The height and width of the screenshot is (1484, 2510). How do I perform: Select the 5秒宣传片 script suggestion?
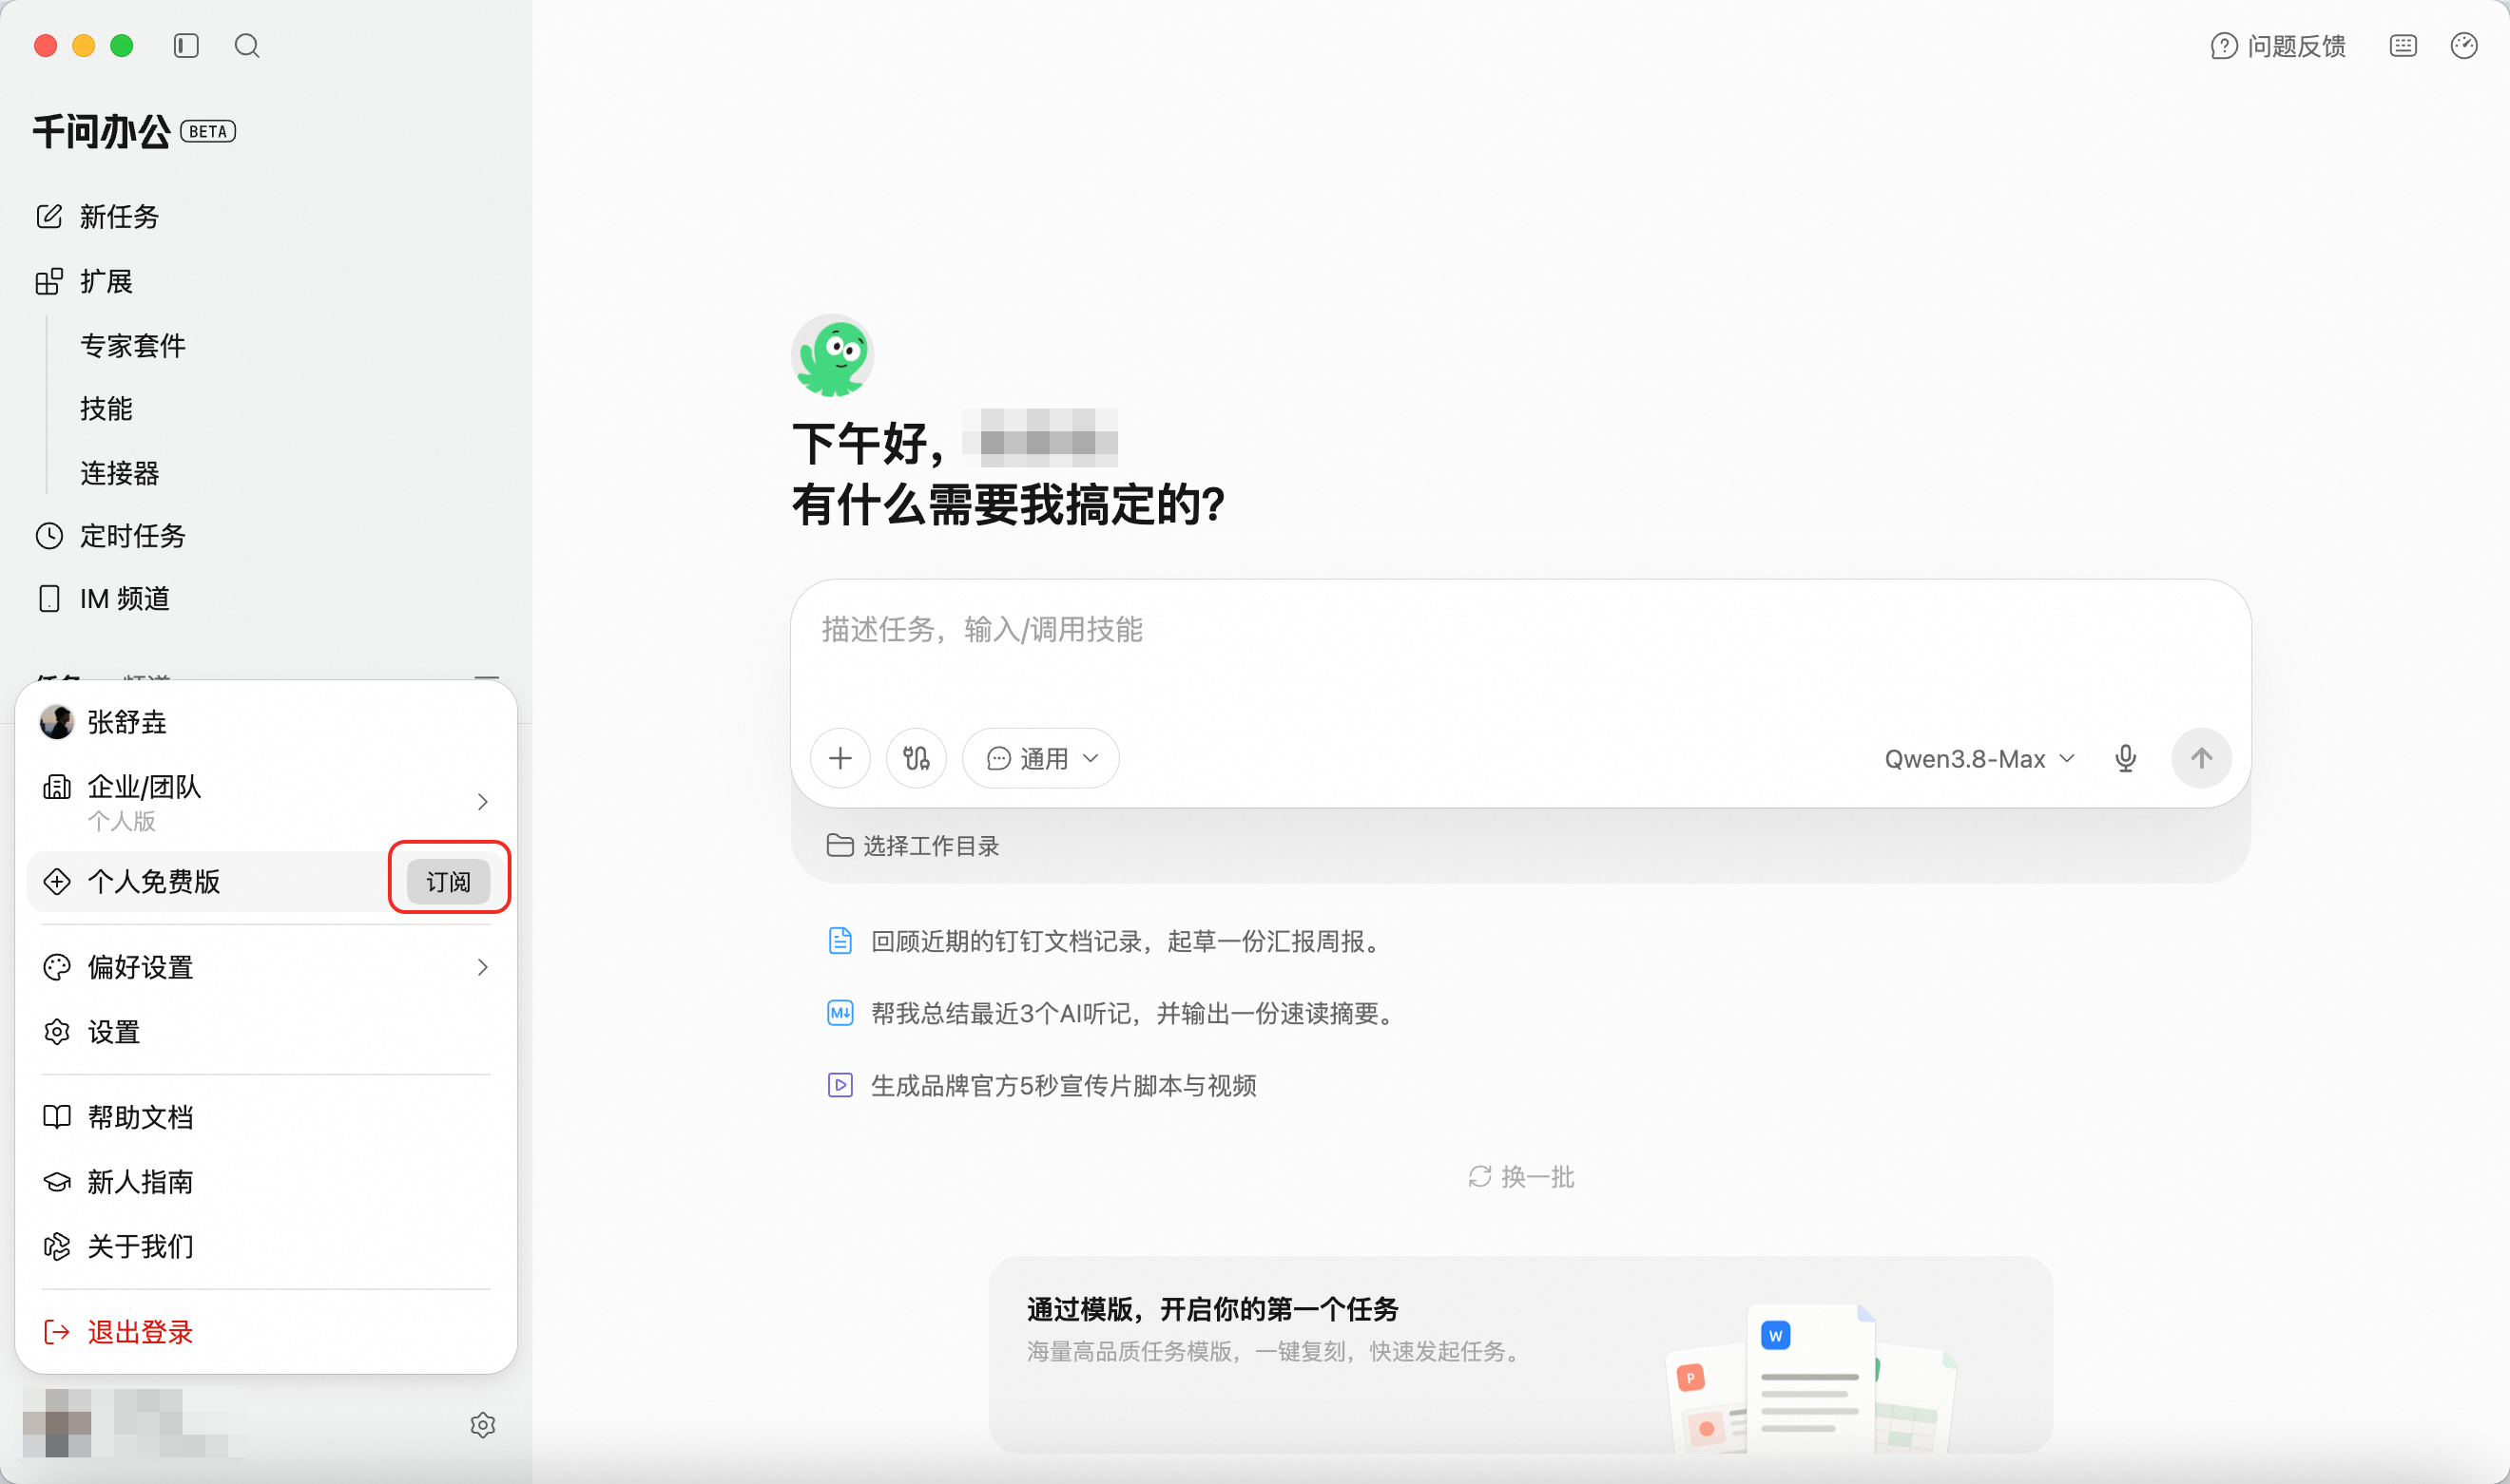tap(1041, 1085)
